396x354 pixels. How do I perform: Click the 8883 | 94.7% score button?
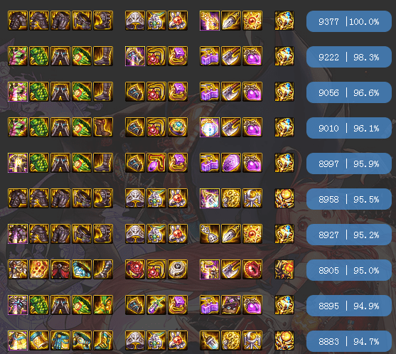349,341
